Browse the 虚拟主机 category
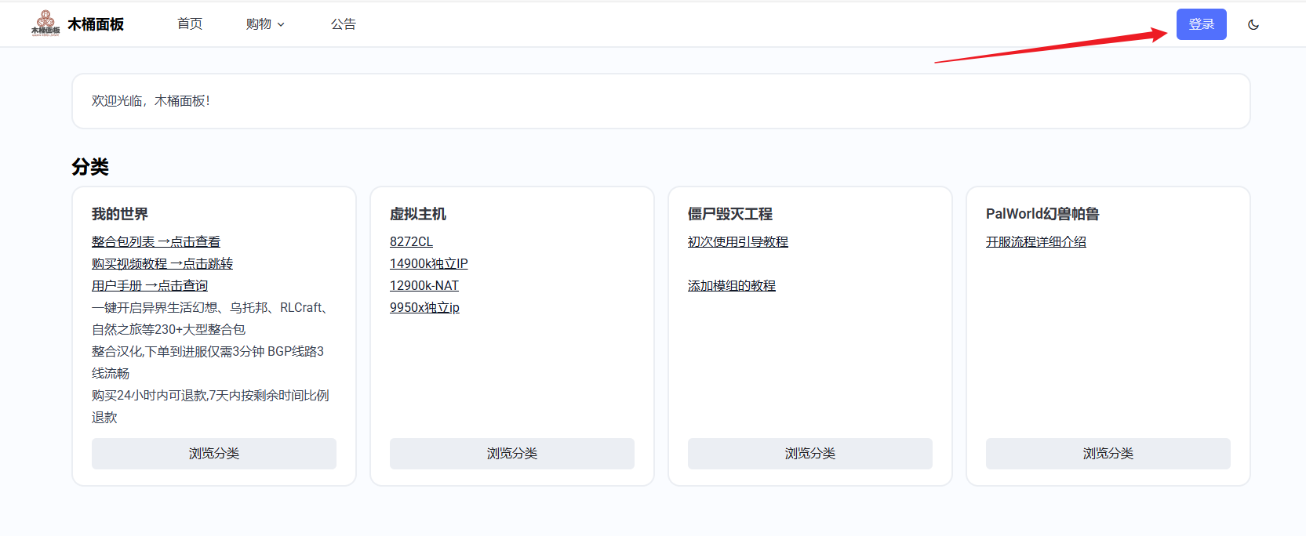The image size is (1306, 536). coord(512,454)
